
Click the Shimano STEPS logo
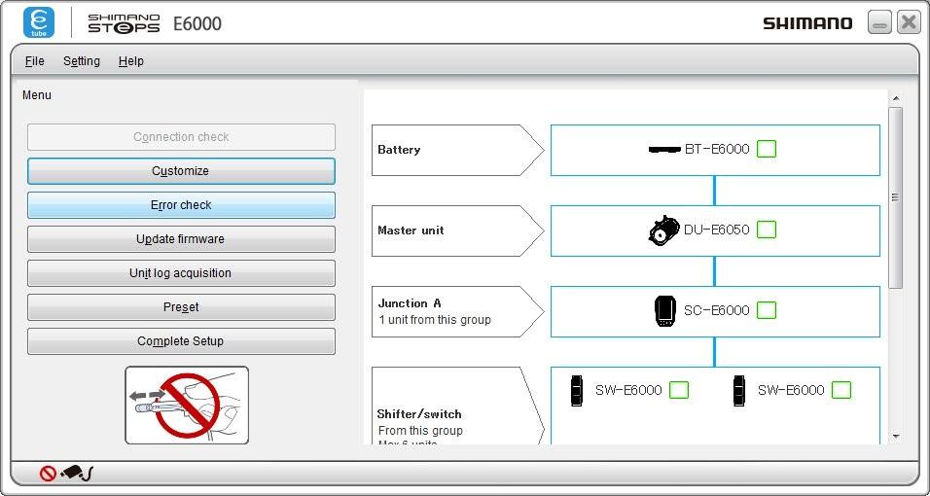pos(124,23)
